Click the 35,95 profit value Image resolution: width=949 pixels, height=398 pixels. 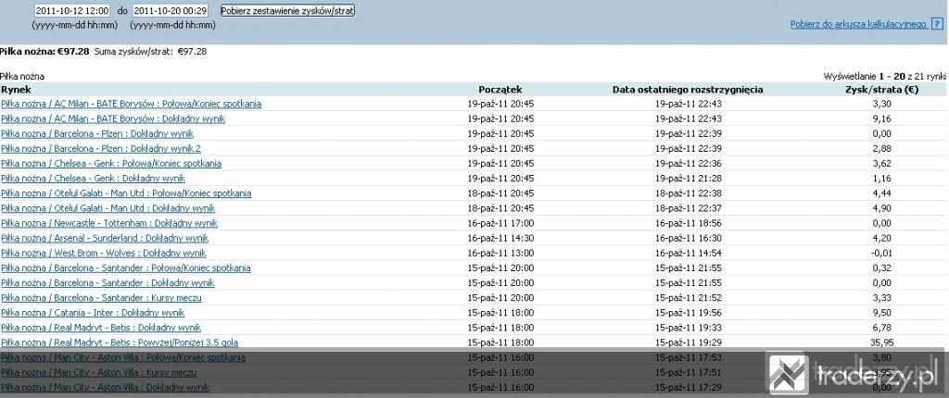882,342
